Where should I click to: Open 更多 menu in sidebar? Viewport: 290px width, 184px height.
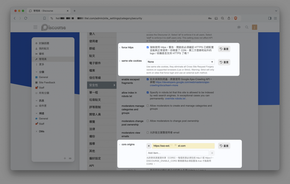pos(41,64)
